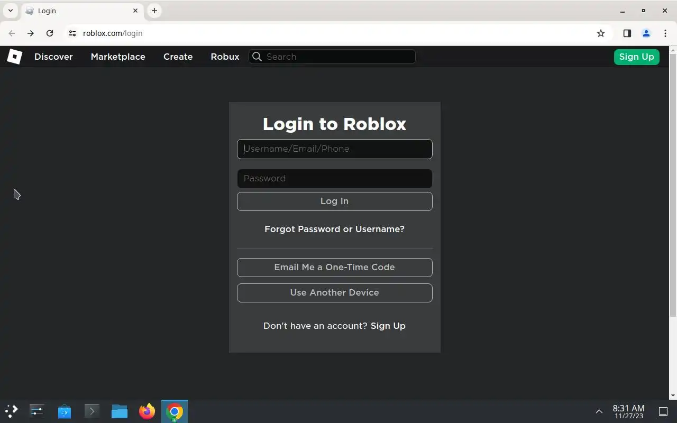Image resolution: width=677 pixels, height=423 pixels.
Task: Launch the terminal icon in the taskbar
Action: pyautogui.click(x=92, y=411)
